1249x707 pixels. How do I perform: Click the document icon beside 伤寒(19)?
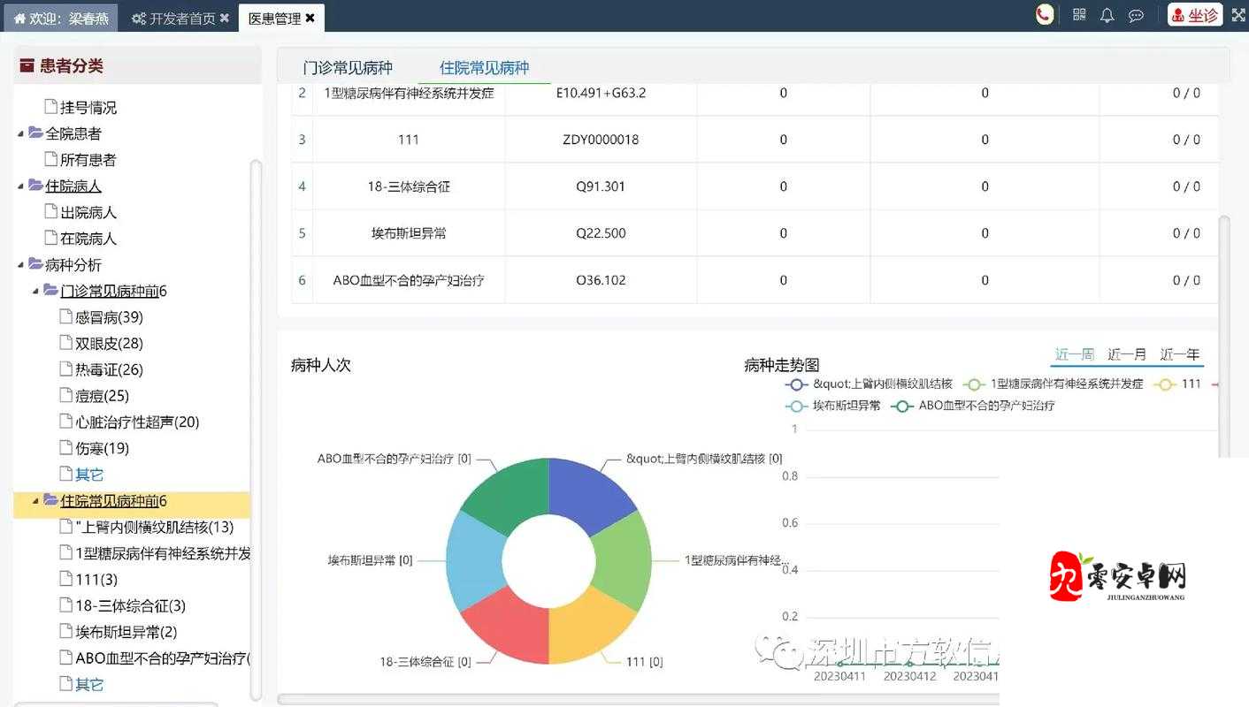click(x=66, y=447)
